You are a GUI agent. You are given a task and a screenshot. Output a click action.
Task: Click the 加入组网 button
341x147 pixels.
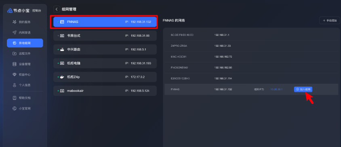303,89
